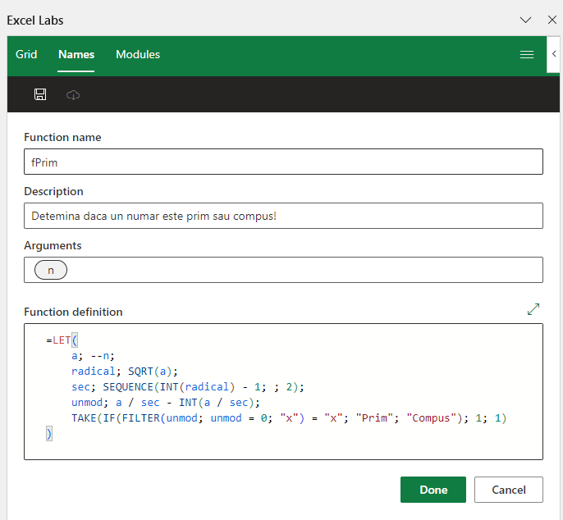Click the save icon in the dark toolbar
Image resolution: width=563 pixels, height=520 pixels.
point(40,95)
